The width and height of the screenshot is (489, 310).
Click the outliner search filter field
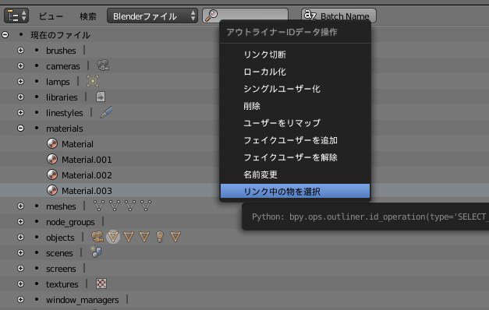coord(245,15)
